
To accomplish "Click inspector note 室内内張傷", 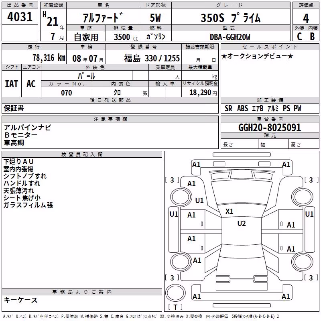I will [x=18, y=169].
